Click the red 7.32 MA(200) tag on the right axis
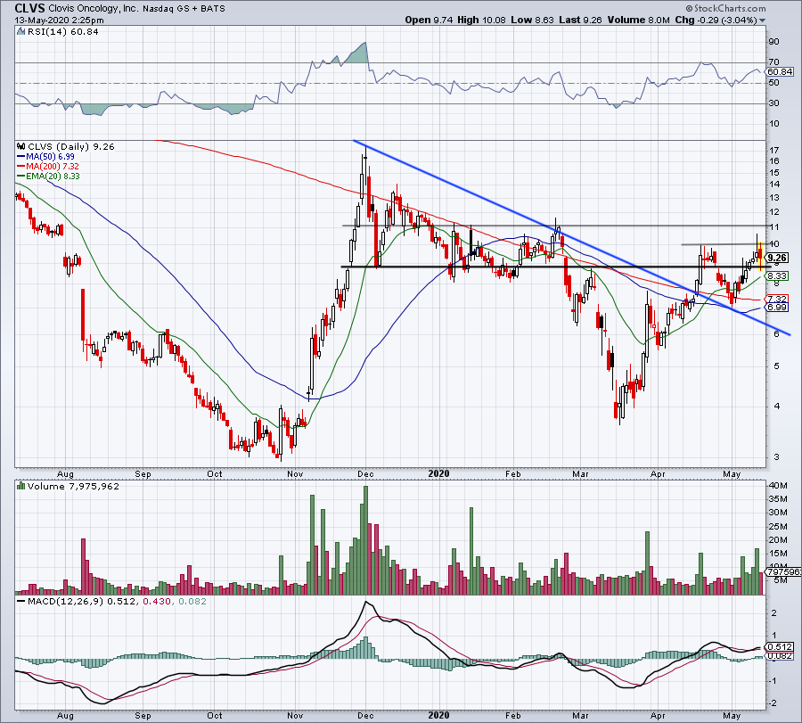802x723 pixels. 777,299
